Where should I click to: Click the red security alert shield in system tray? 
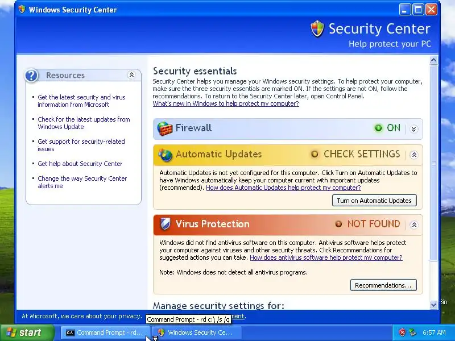[402, 332]
